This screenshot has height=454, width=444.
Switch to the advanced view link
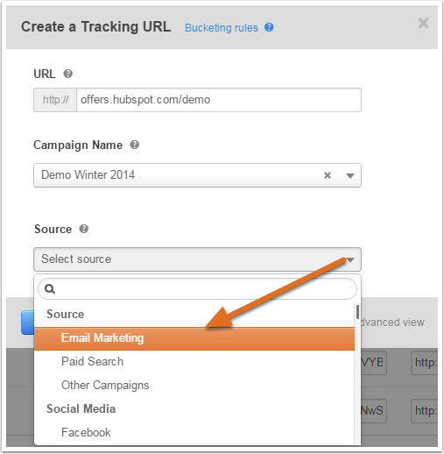(392, 323)
